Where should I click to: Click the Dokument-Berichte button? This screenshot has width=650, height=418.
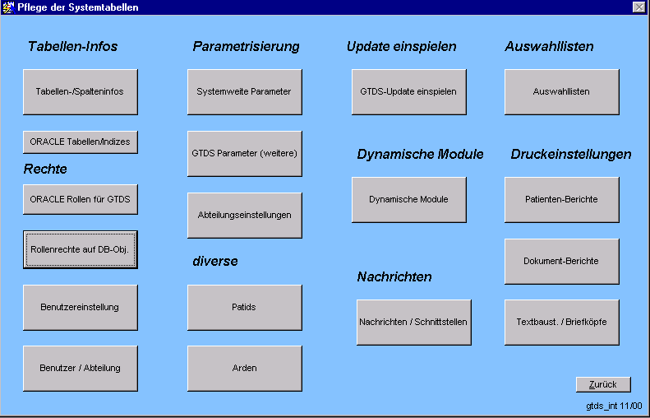(561, 261)
